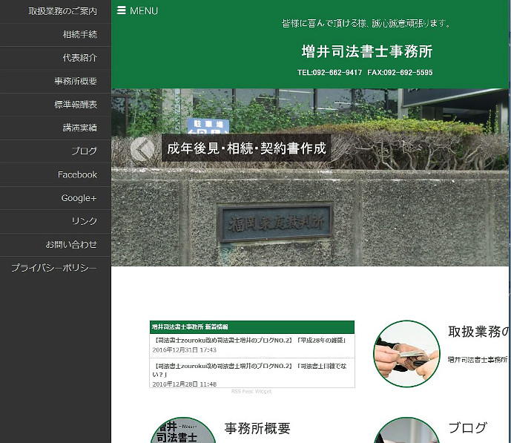Click the 増井司法書士事務所 site title

click(x=367, y=52)
